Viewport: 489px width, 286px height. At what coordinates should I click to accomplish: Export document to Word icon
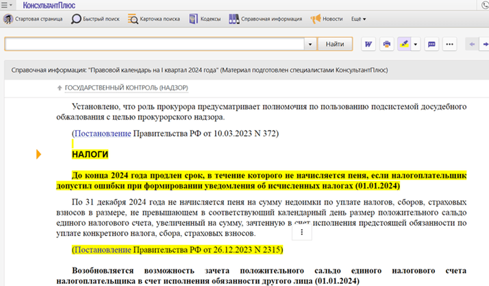point(369,44)
